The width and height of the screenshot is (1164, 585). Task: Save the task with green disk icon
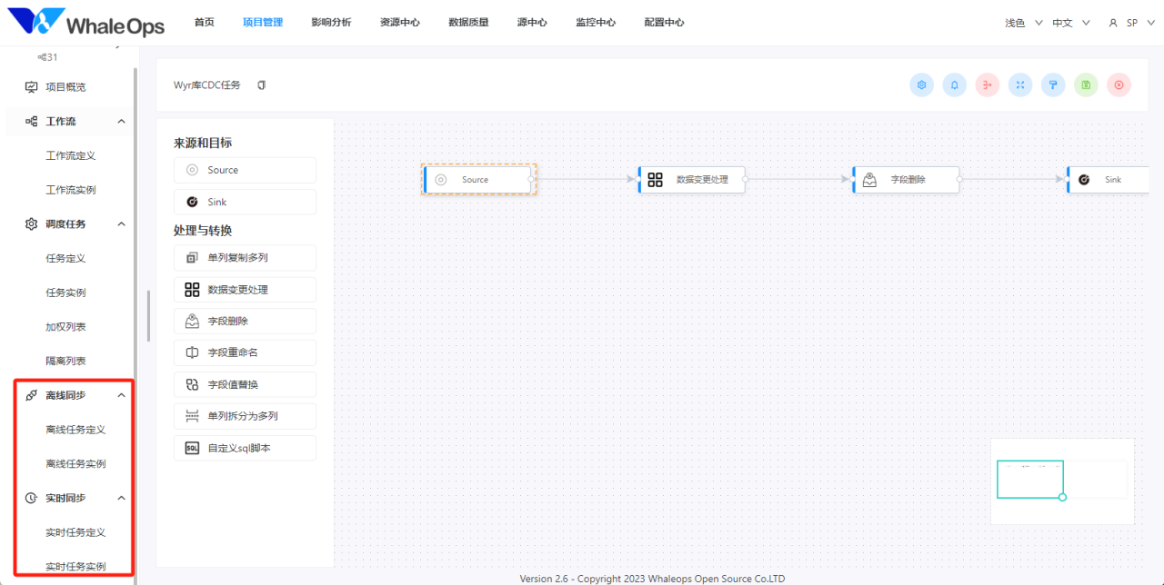[1086, 85]
